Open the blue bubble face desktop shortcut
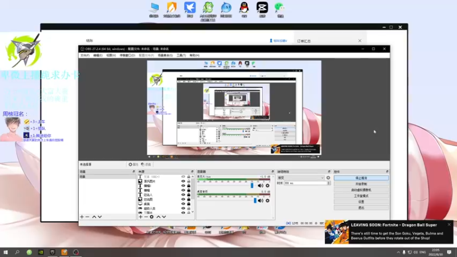Image resolution: width=457 pixels, height=257 pixels. [x=226, y=10]
